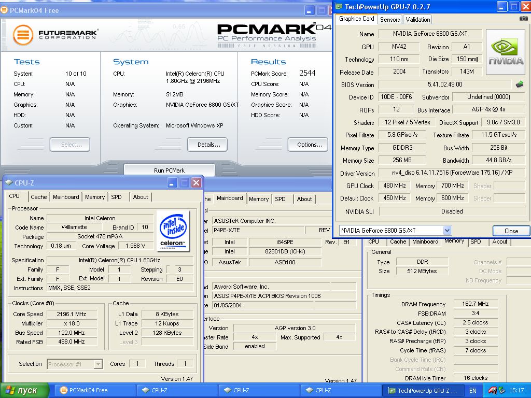Click the Core Voltage value 1.968 V
This screenshot has height=398, width=531.
coord(135,246)
